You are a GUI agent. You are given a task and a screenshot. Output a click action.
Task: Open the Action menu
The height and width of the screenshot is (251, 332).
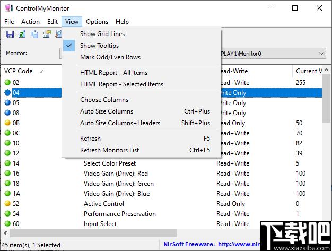click(x=30, y=22)
